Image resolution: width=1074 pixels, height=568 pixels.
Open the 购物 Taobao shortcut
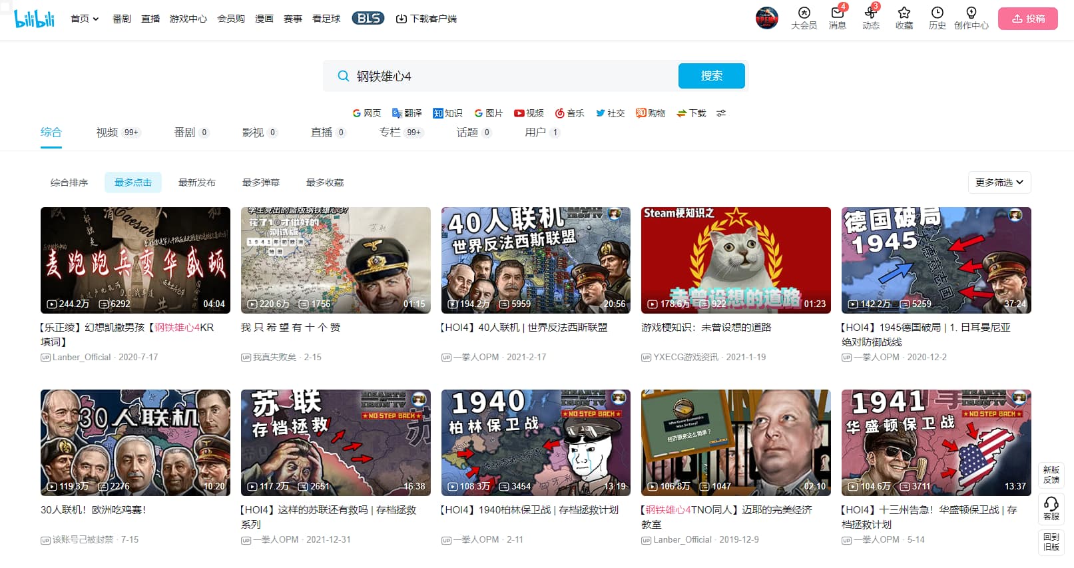point(651,113)
